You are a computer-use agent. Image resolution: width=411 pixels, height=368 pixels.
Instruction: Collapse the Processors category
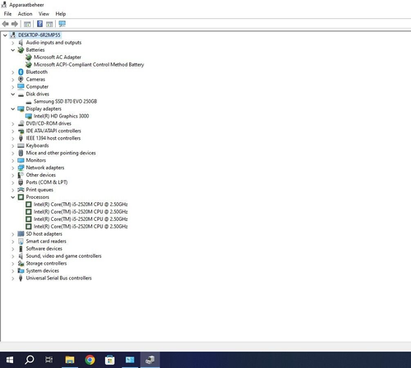click(12, 197)
